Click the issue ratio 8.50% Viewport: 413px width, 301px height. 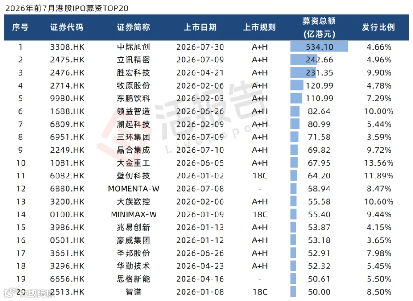point(379,292)
